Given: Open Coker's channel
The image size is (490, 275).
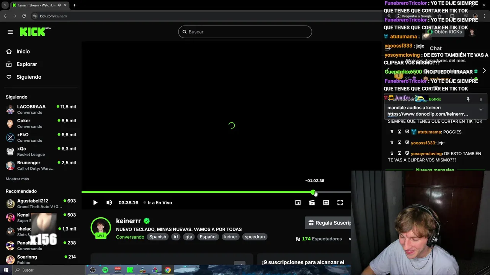Looking at the screenshot, I should point(41,123).
